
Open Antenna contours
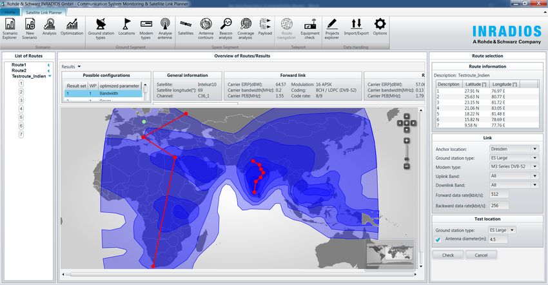coord(206,29)
